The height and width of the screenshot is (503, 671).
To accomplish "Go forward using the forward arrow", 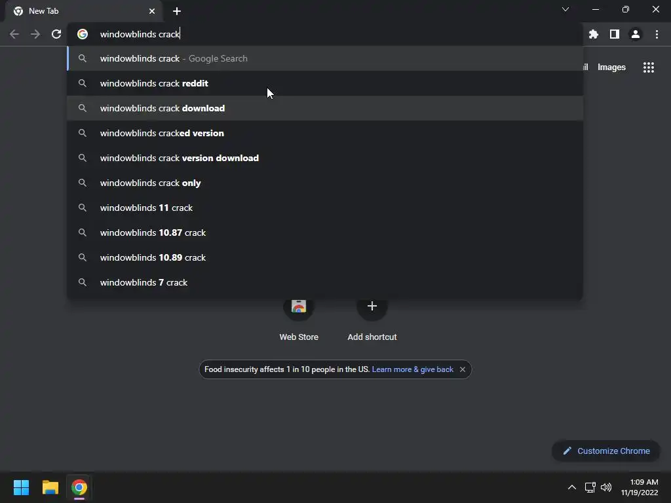I will (x=35, y=34).
